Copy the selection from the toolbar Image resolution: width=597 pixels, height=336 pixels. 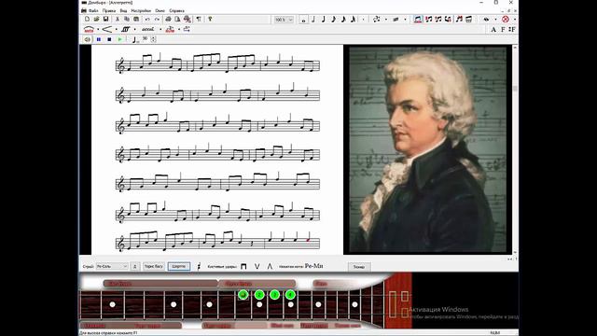(127, 19)
